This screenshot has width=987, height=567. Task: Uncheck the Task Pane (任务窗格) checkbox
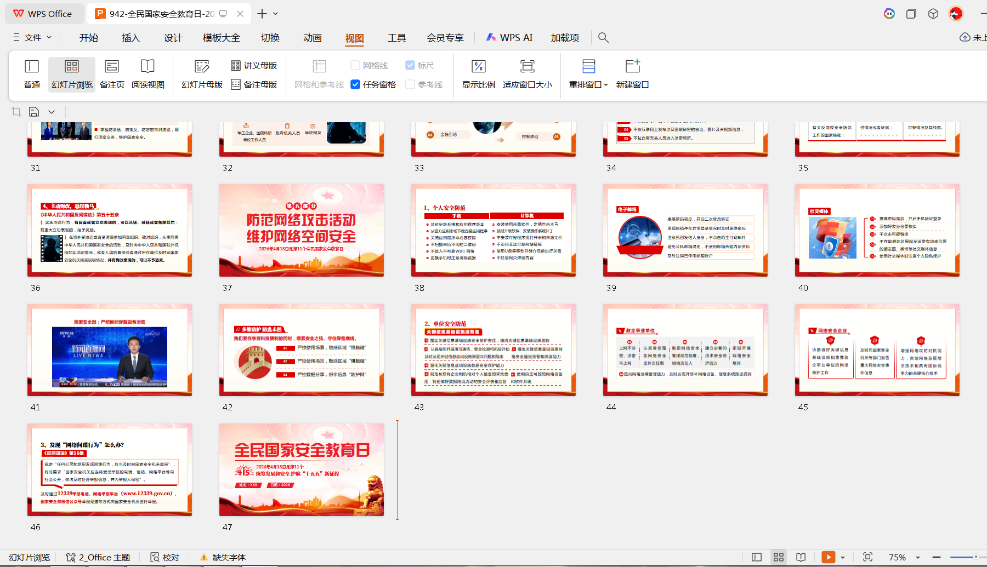point(355,84)
